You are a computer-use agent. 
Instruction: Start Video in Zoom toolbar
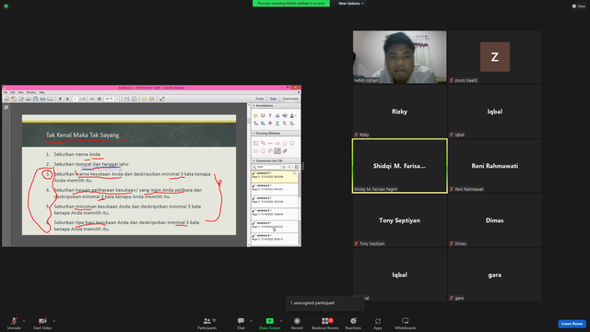(42, 324)
